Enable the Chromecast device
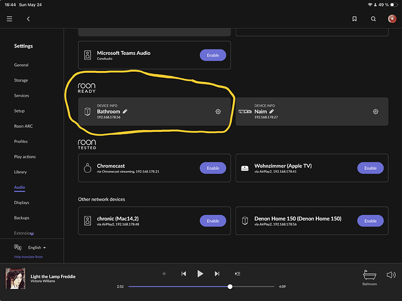The image size is (402, 301). point(213,168)
